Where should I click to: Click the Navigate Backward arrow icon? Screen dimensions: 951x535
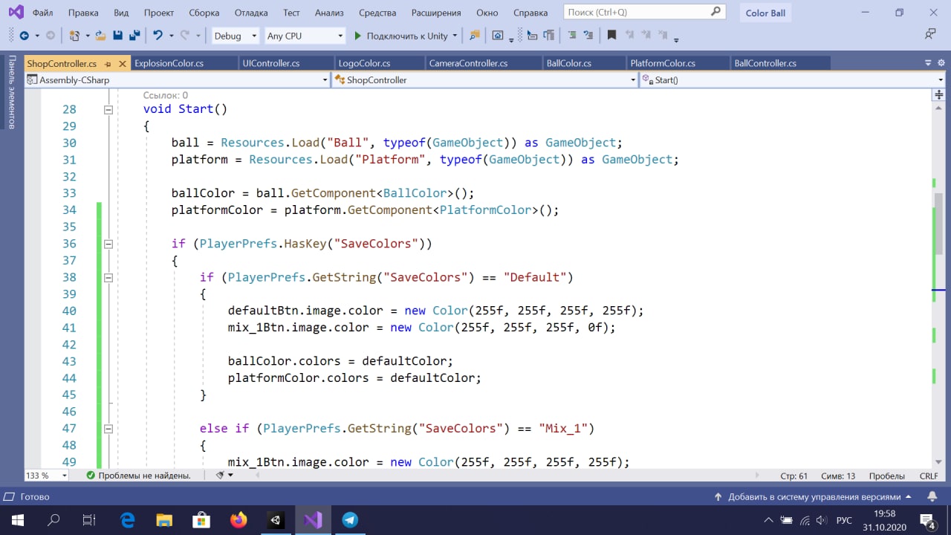click(24, 36)
